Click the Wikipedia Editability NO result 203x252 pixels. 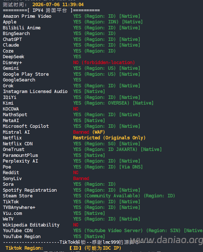[76, 225]
